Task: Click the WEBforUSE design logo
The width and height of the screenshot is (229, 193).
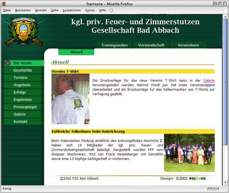Action: (x=197, y=178)
